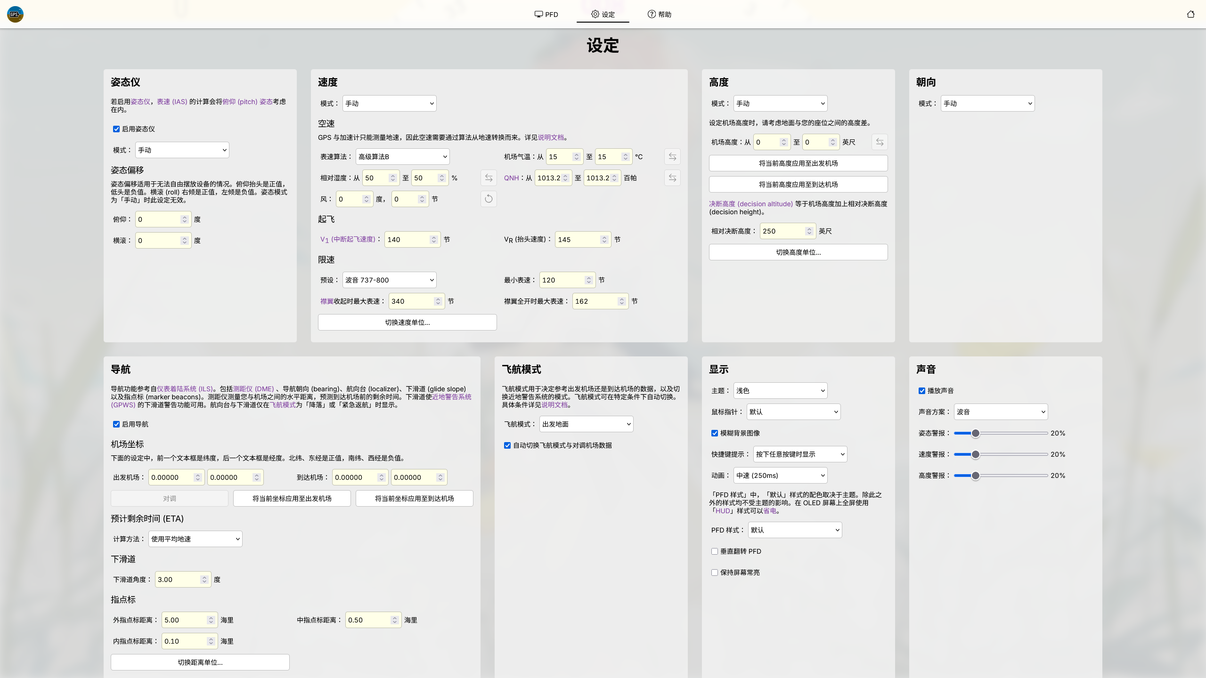Viewport: 1206px width, 678px height.
Task: Swap QNH pressure values icon
Action: 672,178
